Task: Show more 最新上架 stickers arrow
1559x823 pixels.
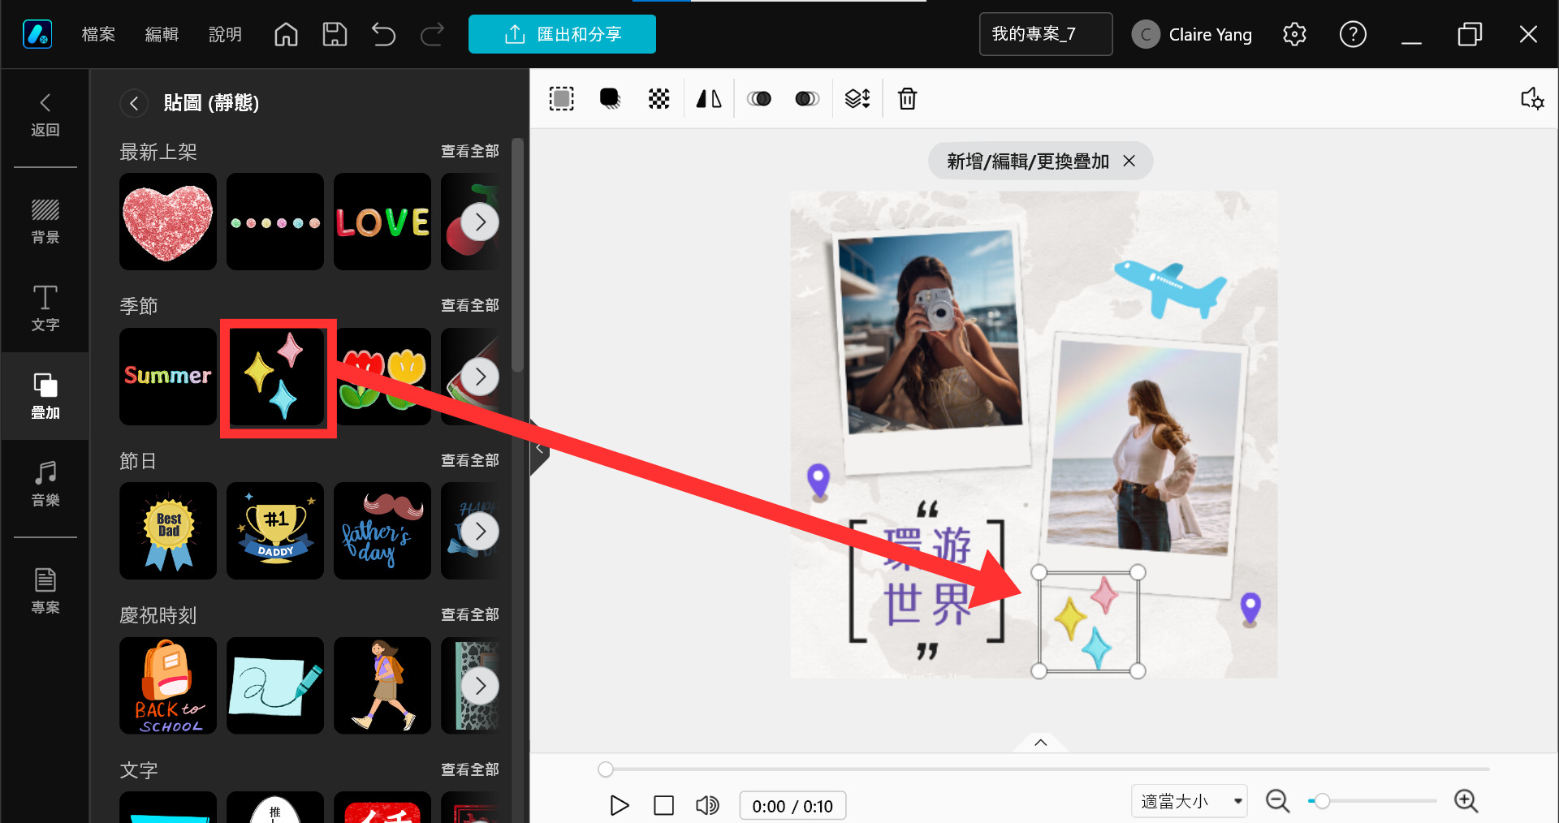Action: pos(480,222)
